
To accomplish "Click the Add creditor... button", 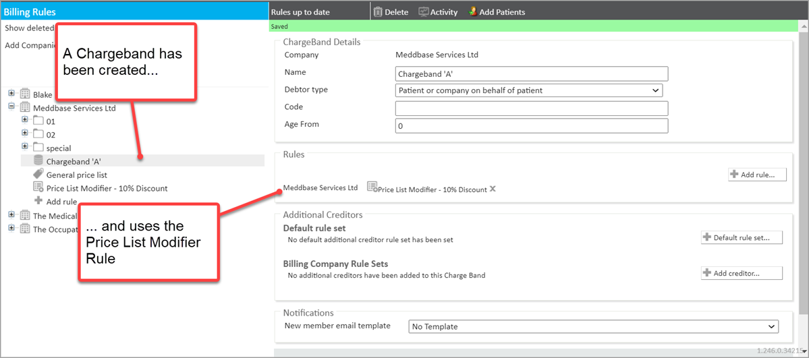I will coord(742,273).
